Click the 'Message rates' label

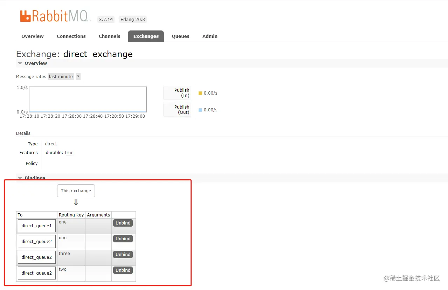click(31, 77)
